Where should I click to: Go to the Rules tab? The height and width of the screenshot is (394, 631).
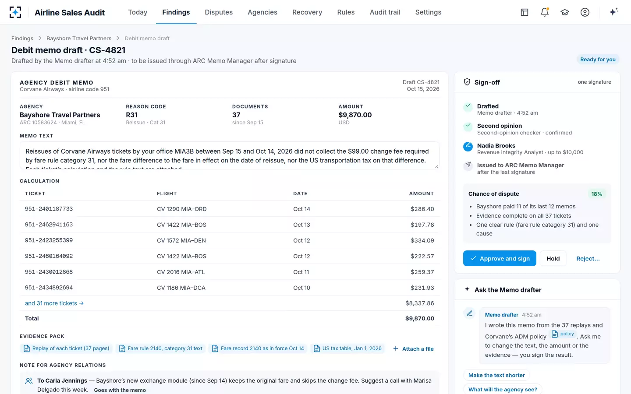tap(346, 12)
